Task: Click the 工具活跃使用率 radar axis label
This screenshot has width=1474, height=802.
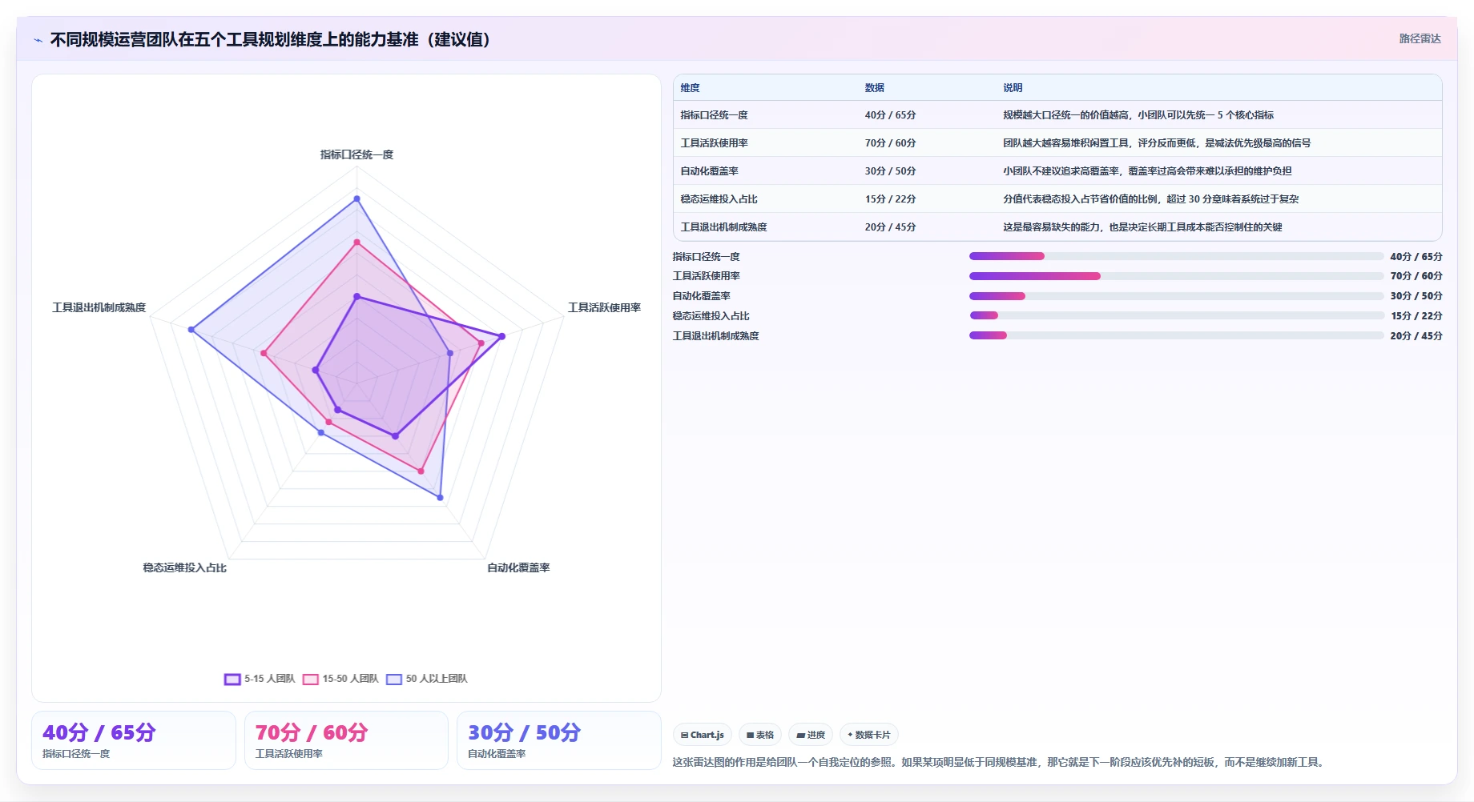Action: (x=604, y=307)
